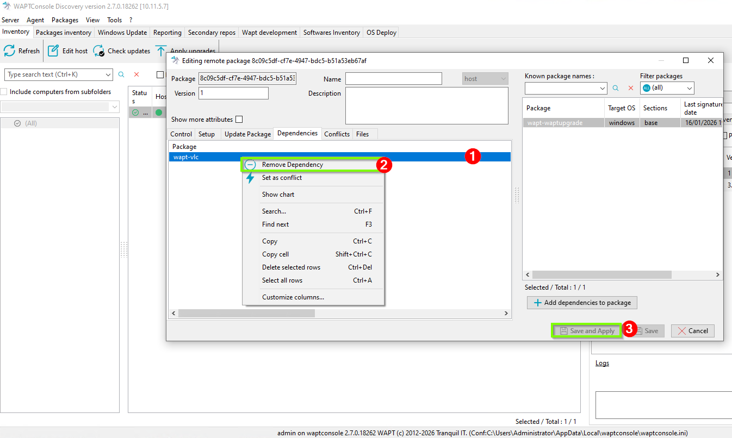Click Add dependencies to package button
Screen dimensions: 732x438
point(582,303)
